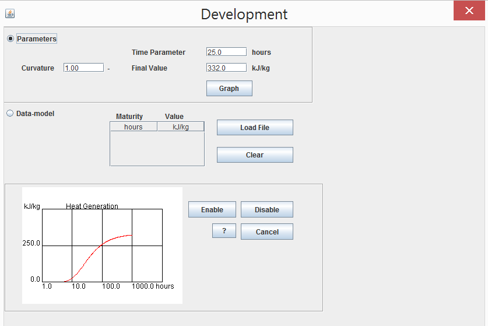Click the Disable button
This screenshot has width=488, height=326.
tap(266, 209)
